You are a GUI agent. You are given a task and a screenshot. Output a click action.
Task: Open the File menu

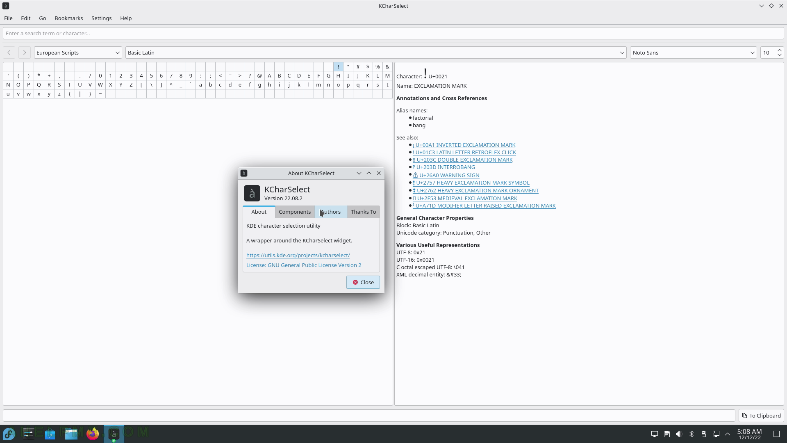pos(8,18)
